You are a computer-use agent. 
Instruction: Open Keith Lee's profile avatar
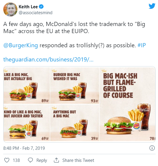10,9
